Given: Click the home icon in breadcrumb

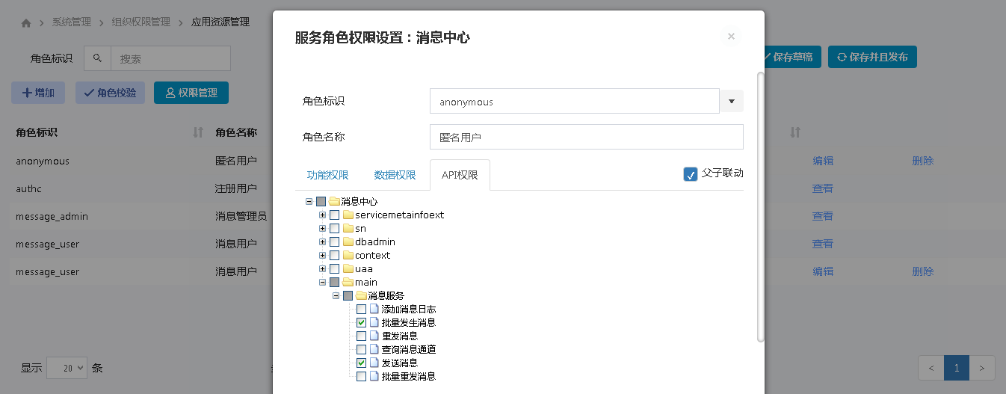Looking at the screenshot, I should 27,23.
